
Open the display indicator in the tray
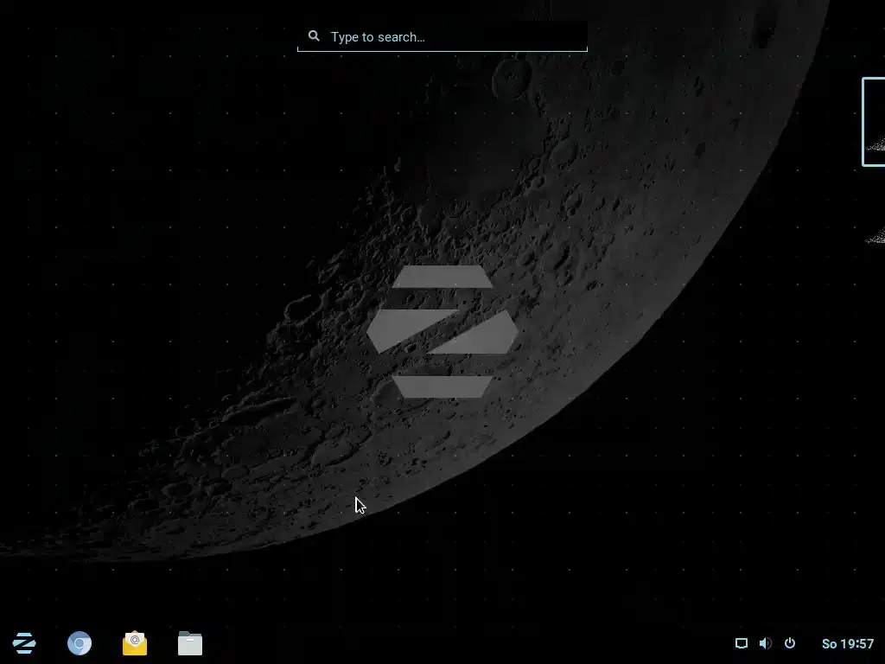(x=741, y=643)
